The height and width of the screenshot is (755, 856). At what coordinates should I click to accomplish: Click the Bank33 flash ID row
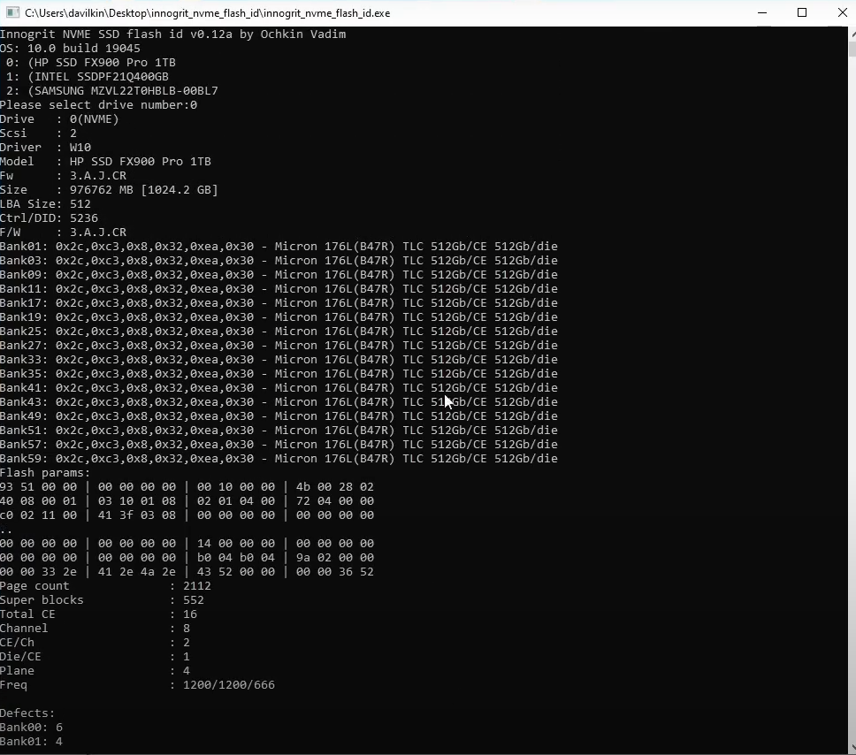click(279, 361)
